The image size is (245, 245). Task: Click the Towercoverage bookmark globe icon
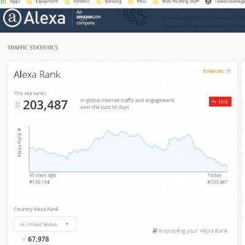pyautogui.click(x=208, y=2)
